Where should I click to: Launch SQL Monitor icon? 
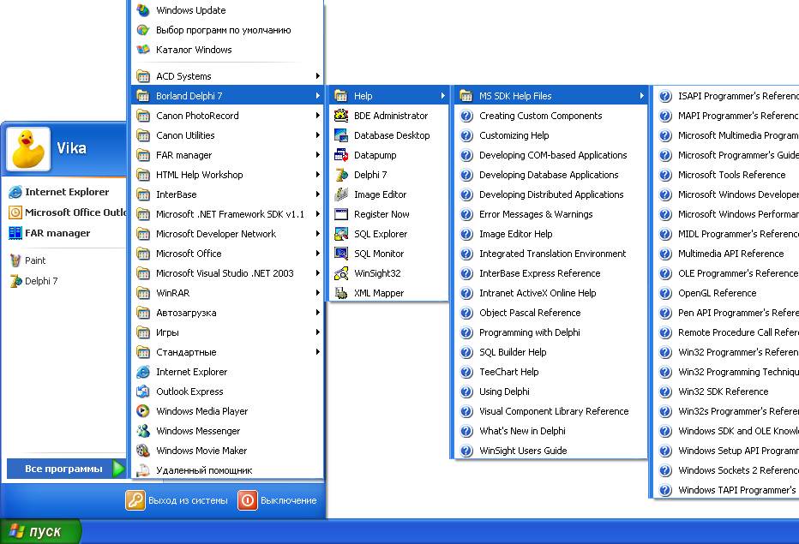341,254
